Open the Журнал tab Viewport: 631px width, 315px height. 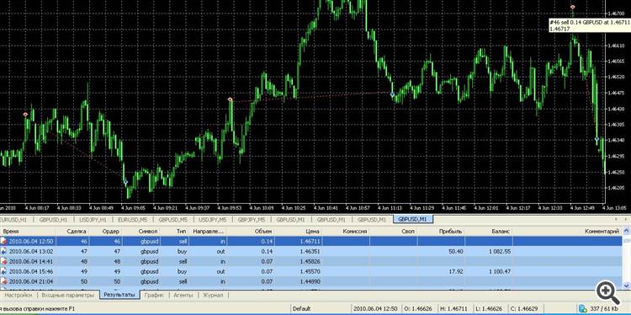tap(213, 296)
